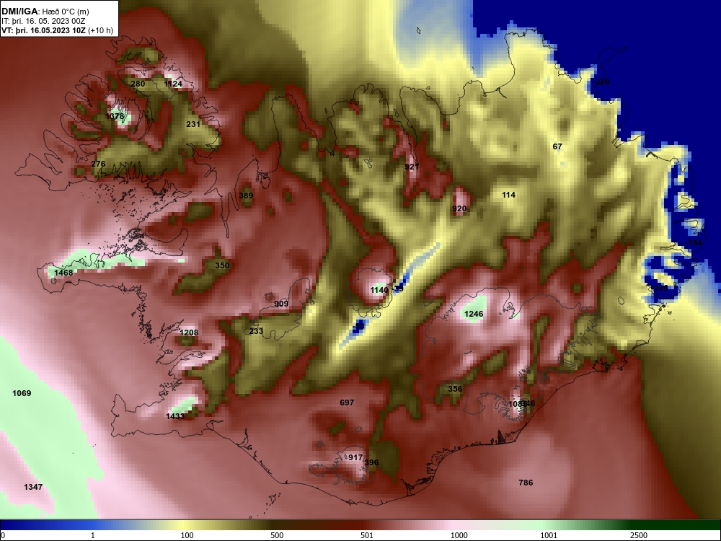Click the IT þri. 16. 05. 2023 00Z line
This screenshot has width=721, height=541.
pyautogui.click(x=43, y=21)
